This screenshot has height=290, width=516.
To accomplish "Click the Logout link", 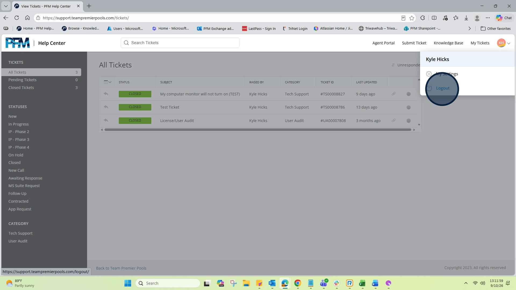I will [x=443, y=88].
